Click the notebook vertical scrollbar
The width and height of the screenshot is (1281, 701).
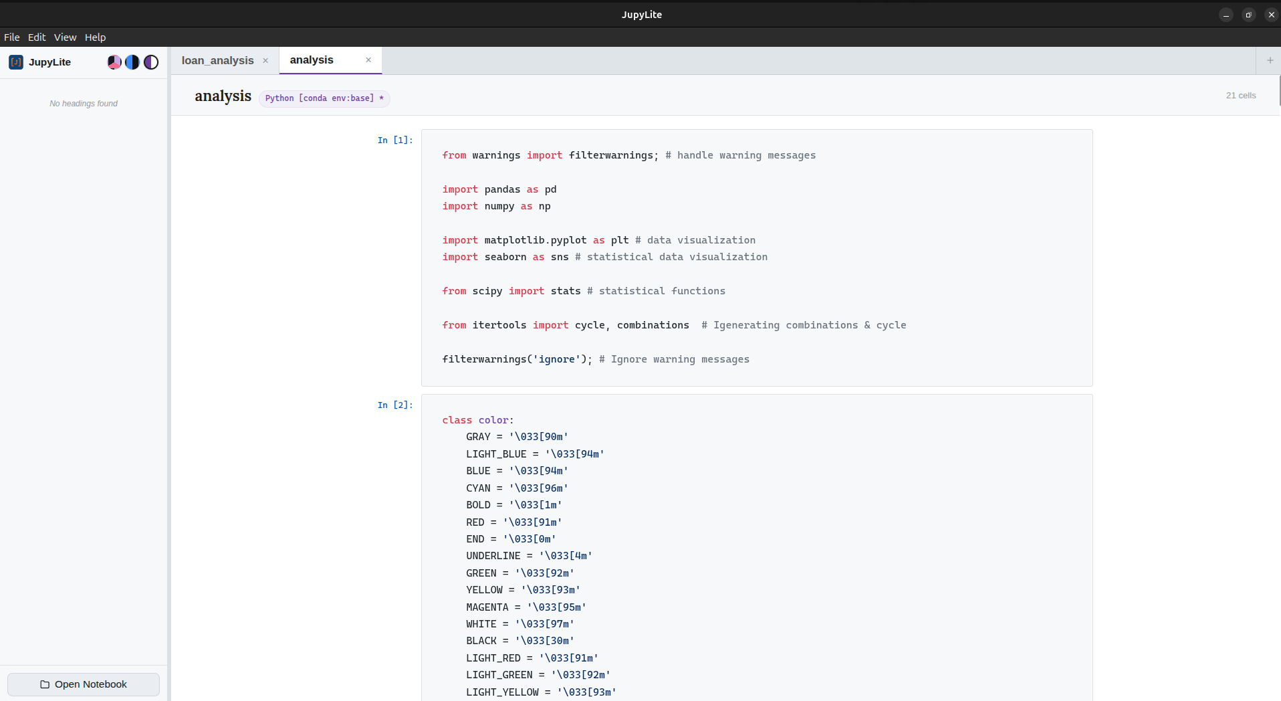tap(1279, 91)
